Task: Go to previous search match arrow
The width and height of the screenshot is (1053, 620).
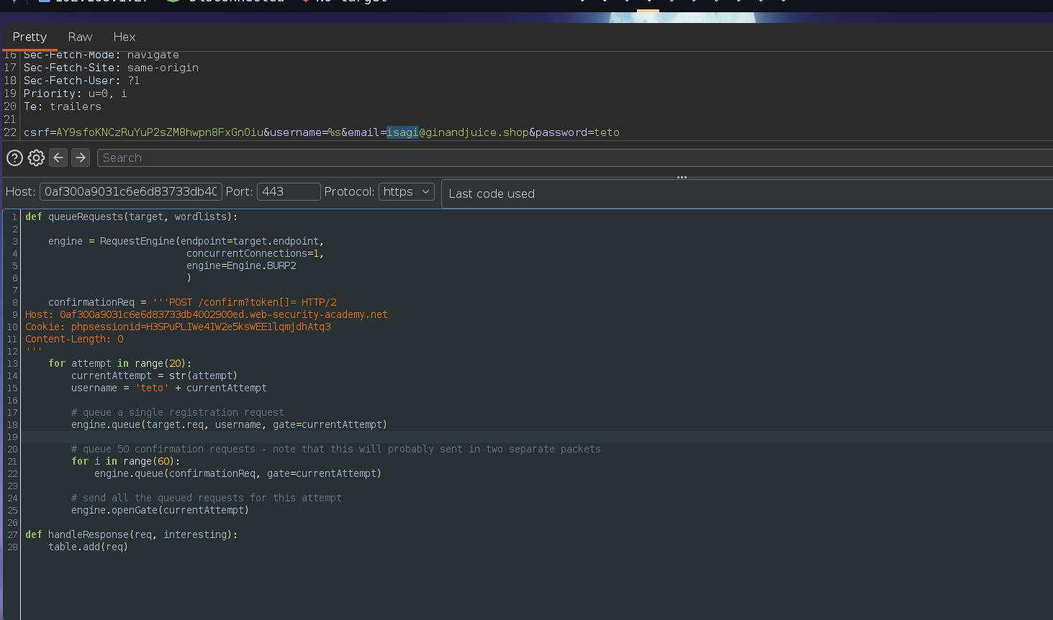Action: coord(58,158)
